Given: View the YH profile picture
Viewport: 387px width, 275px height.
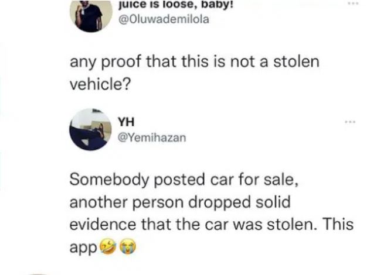Looking at the screenshot, I should tap(90, 129).
